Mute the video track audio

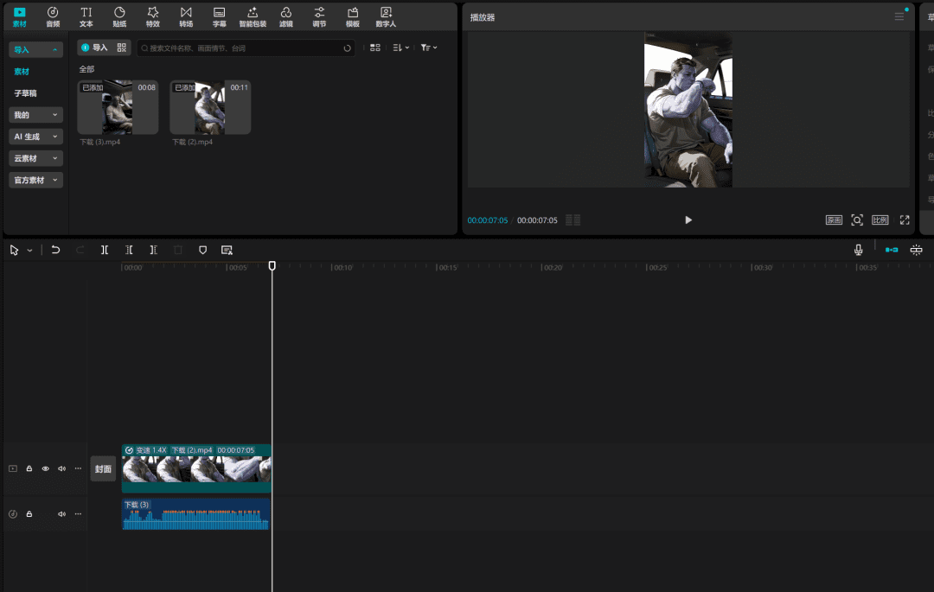point(62,468)
